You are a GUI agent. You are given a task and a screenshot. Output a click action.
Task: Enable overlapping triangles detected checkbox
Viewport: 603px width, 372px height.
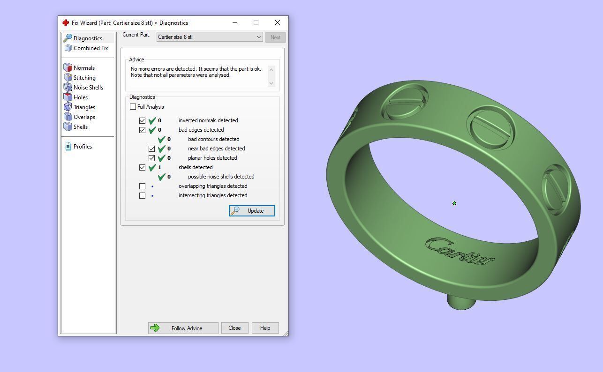click(143, 186)
